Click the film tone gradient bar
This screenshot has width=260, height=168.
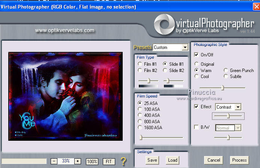point(148,86)
